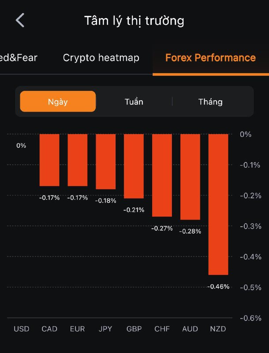Tap the USD 0% value label

[21, 146]
